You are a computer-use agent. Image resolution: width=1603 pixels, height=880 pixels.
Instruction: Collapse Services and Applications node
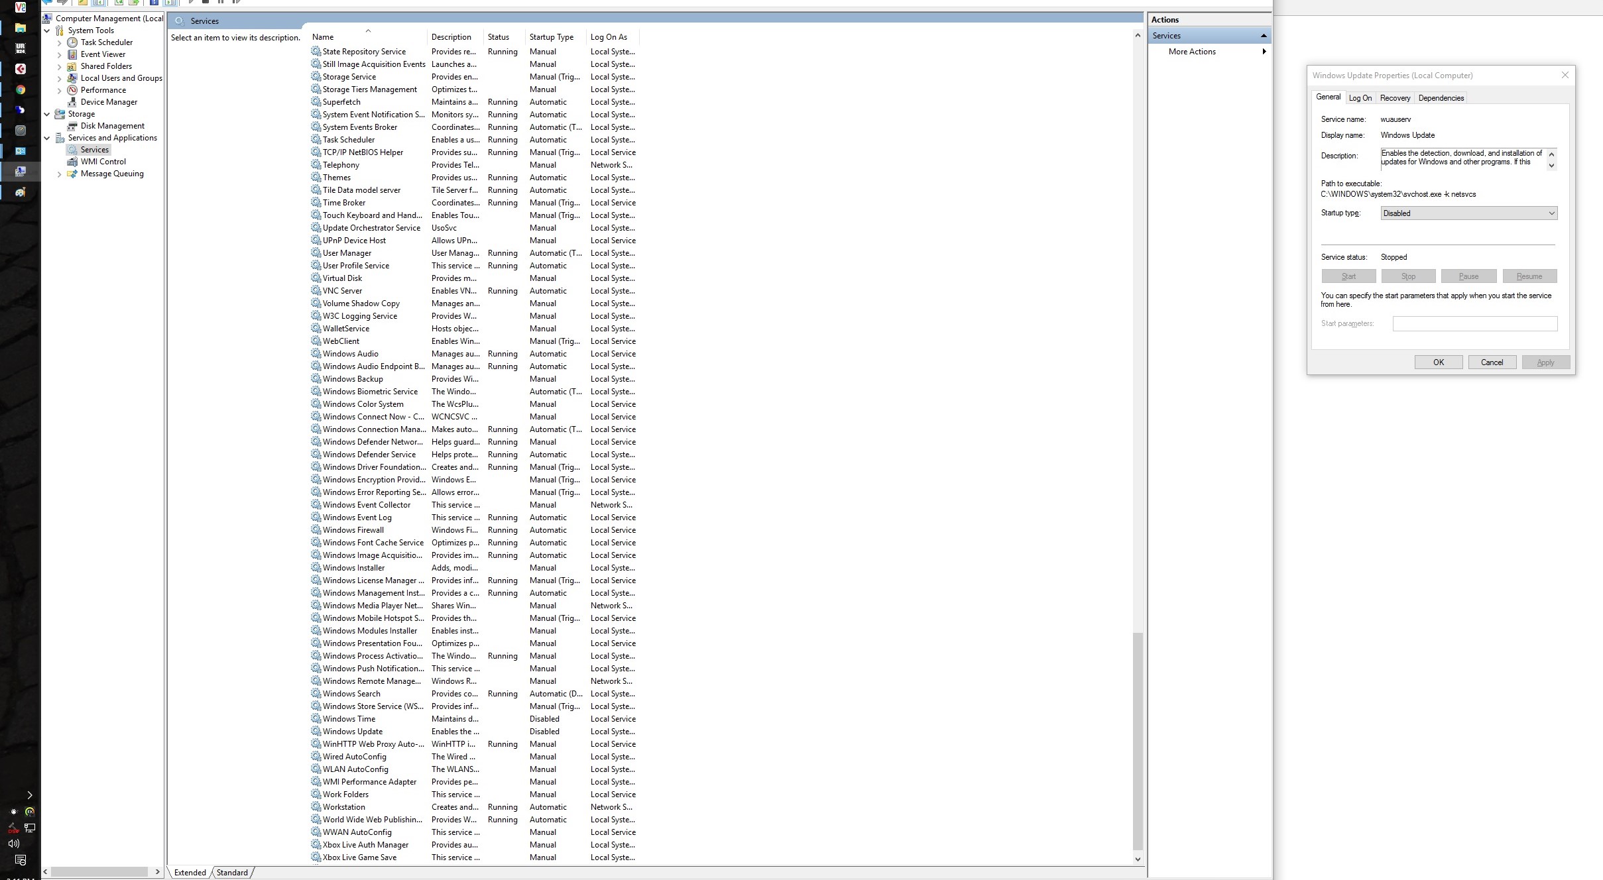pos(47,138)
